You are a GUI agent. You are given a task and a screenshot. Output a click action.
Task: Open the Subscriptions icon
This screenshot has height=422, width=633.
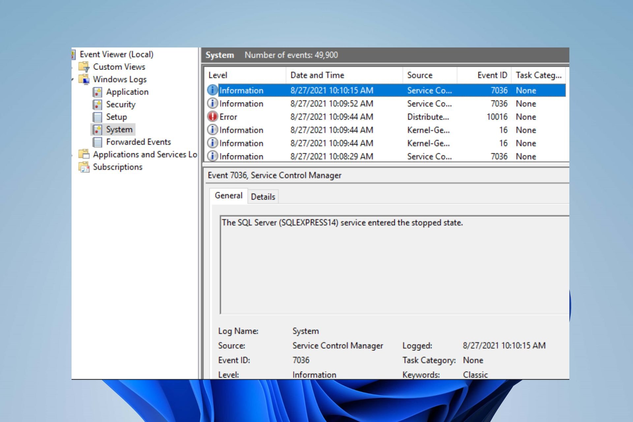coord(84,167)
